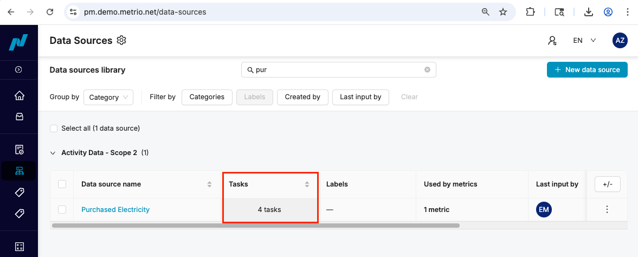The height and width of the screenshot is (257, 638).
Task: Reload the page with the refresh icon
Action: 50,12
